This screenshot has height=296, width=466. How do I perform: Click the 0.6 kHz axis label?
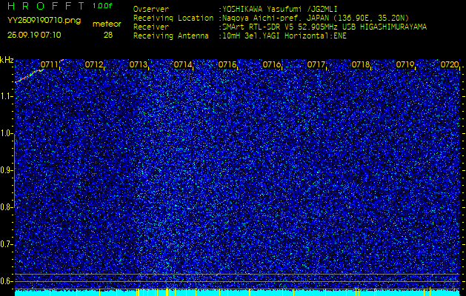(x=6, y=281)
